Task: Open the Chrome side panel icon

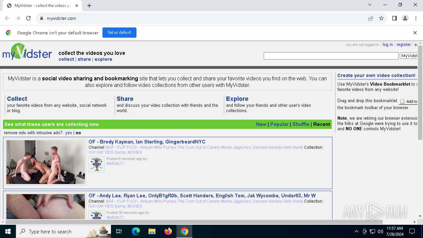Action: [x=394, y=18]
